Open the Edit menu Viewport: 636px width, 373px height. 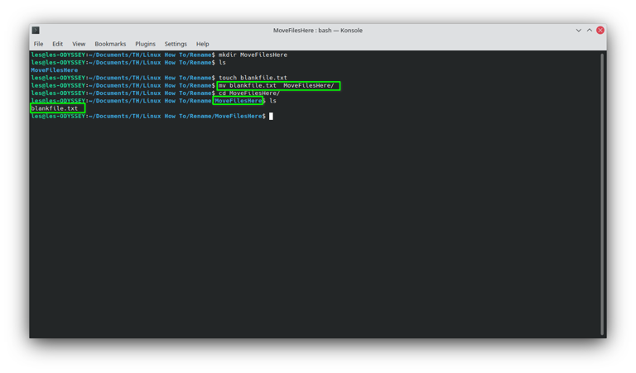[57, 44]
